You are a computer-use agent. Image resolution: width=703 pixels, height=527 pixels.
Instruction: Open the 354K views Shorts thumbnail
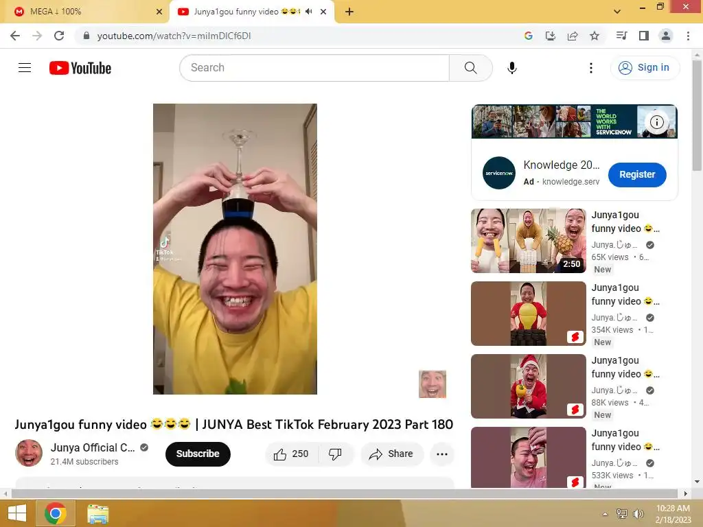(x=528, y=313)
